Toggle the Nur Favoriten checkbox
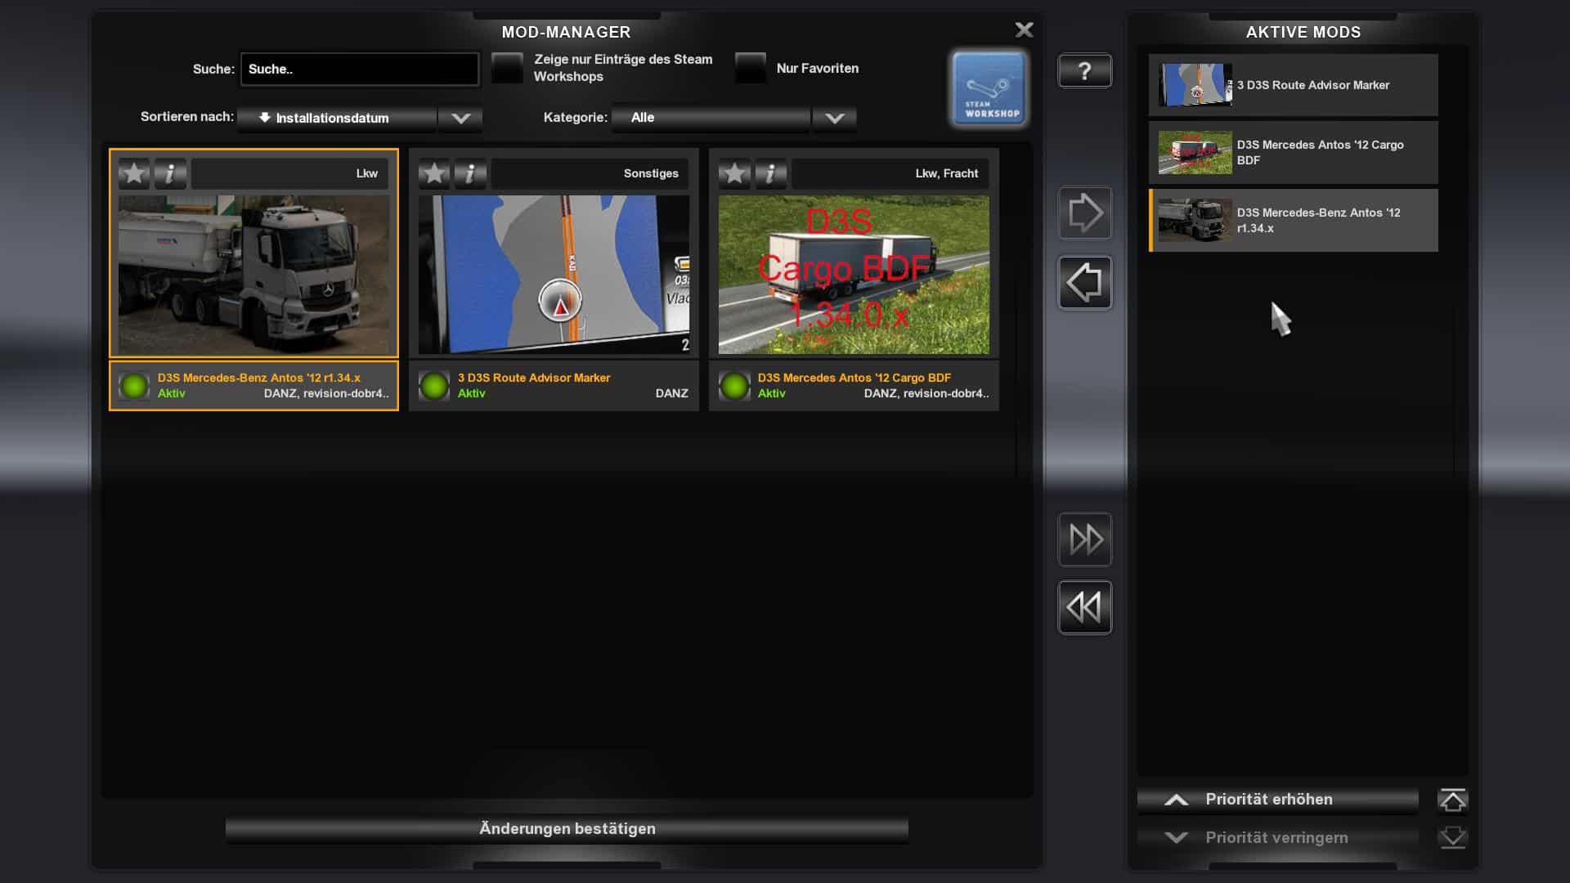 point(750,68)
